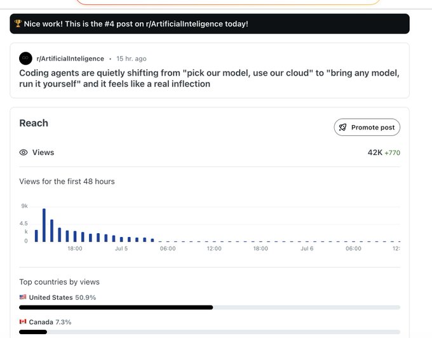432x338 pixels.
Task: Click the first bar in views chart
Action: point(36,236)
